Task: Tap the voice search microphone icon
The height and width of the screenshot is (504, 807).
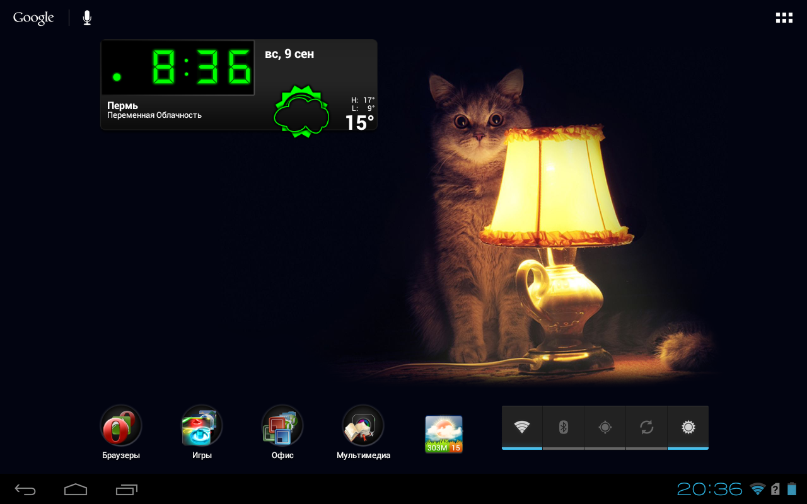Action: tap(87, 18)
